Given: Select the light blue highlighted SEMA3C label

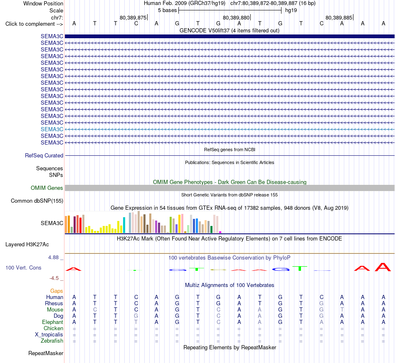Looking at the screenshot, I should coord(52,129).
